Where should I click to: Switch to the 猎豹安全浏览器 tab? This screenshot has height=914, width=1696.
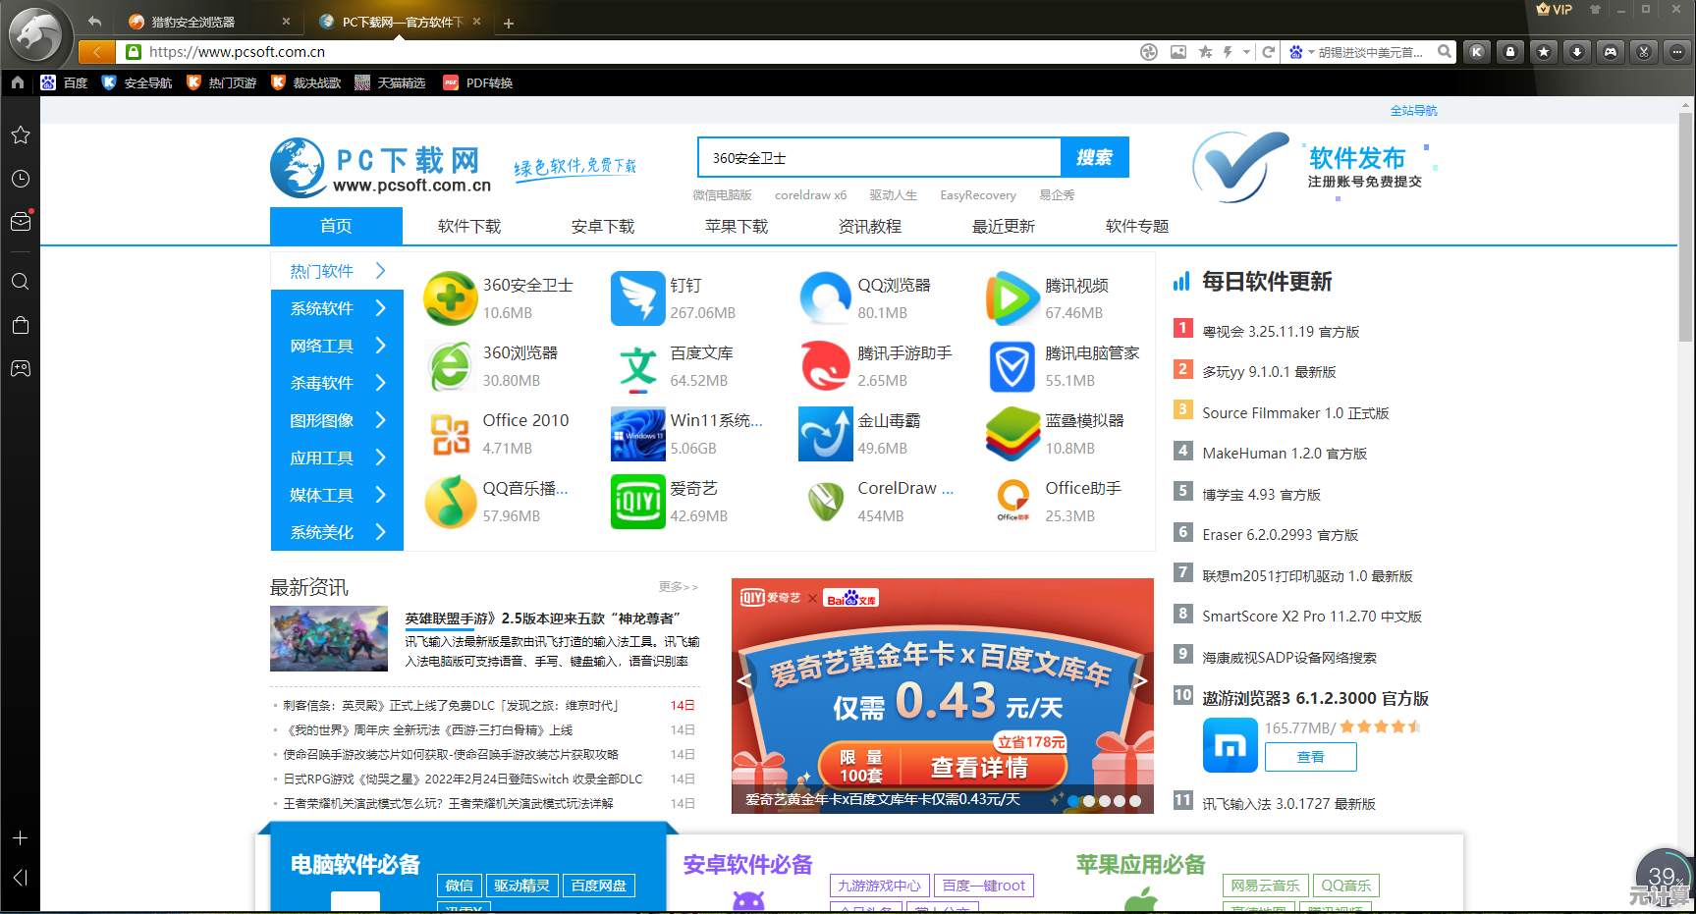coord(193,22)
